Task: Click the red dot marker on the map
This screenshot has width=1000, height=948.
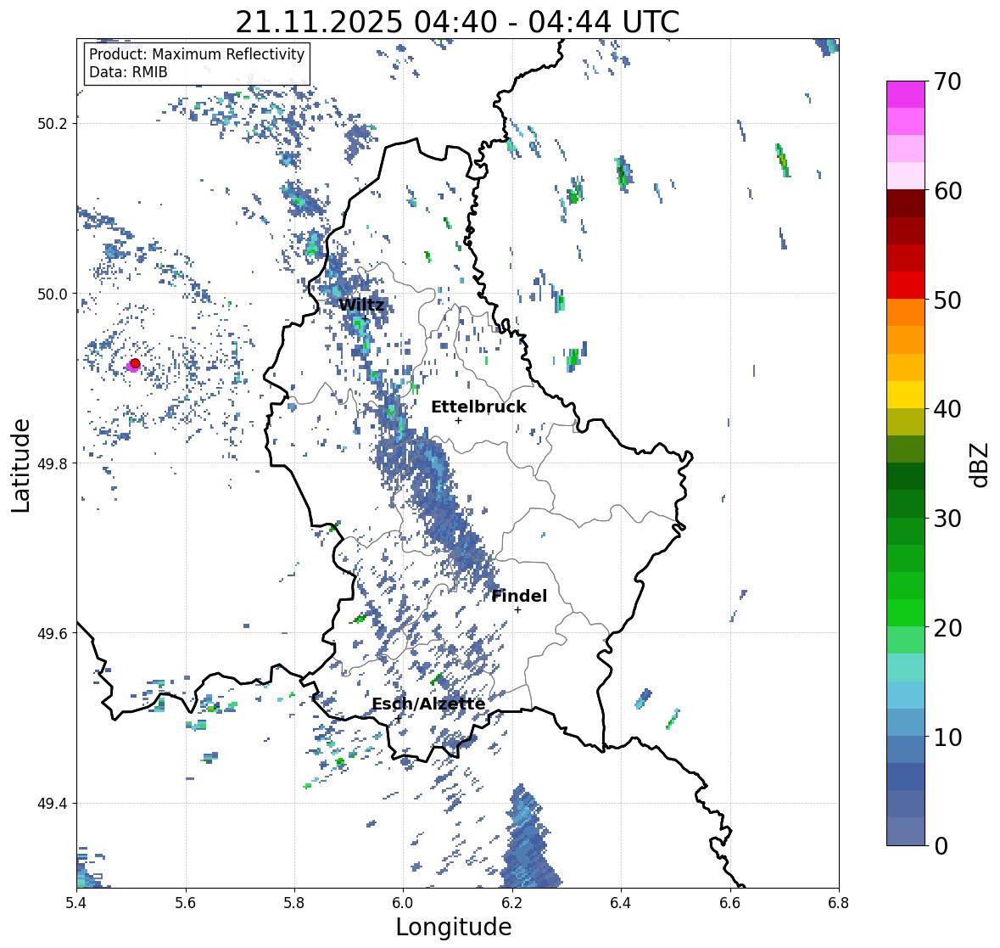Action: coord(135,363)
